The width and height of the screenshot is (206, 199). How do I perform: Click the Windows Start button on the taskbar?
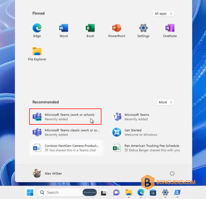(x=30, y=193)
